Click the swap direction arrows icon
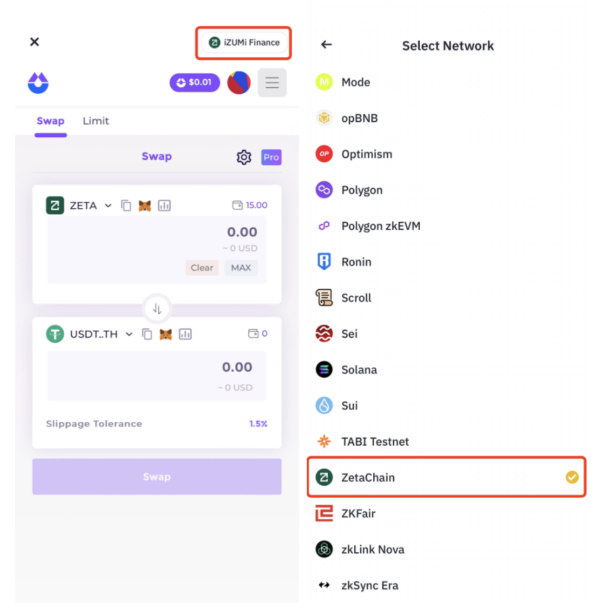The width and height of the screenshot is (611, 608). click(157, 309)
